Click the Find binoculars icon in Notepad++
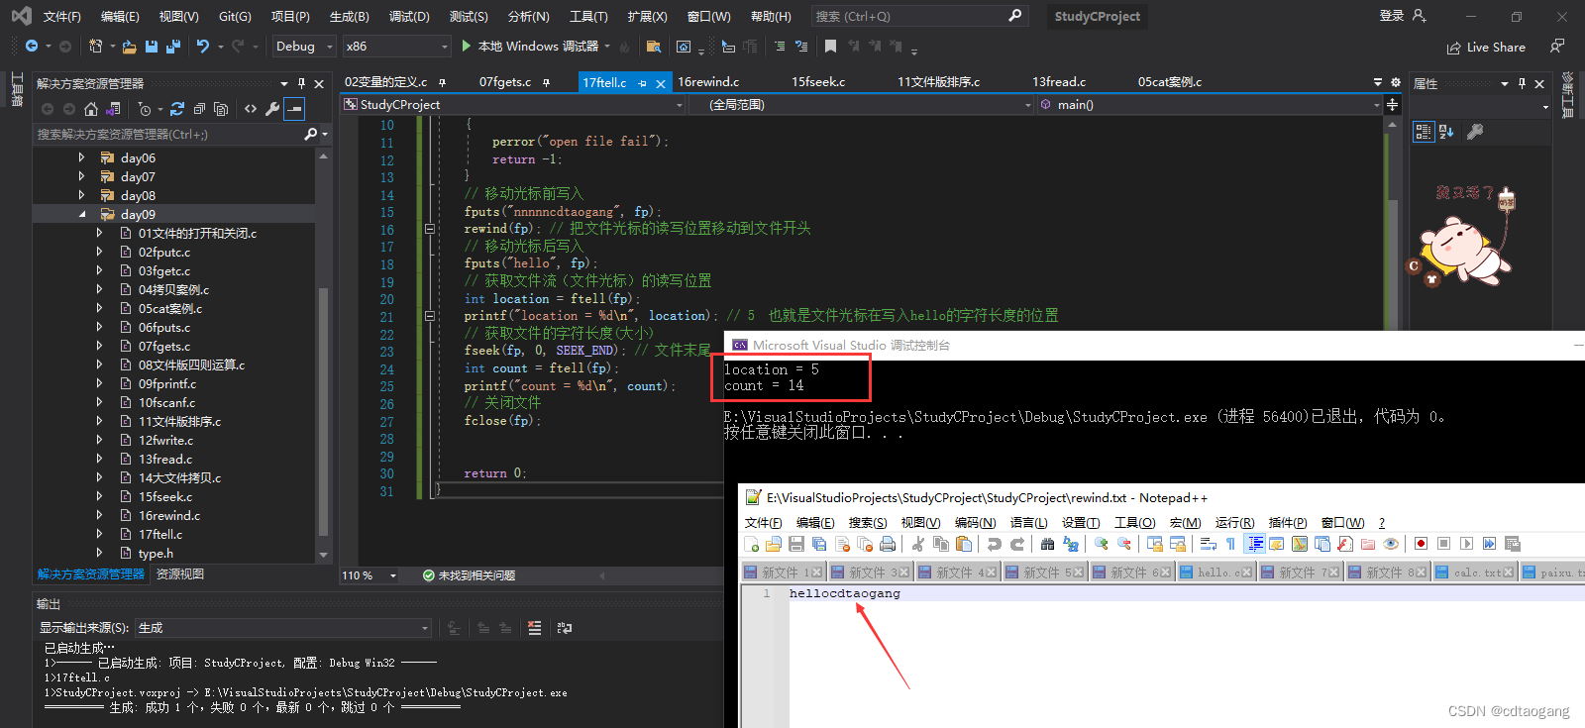 1047,544
